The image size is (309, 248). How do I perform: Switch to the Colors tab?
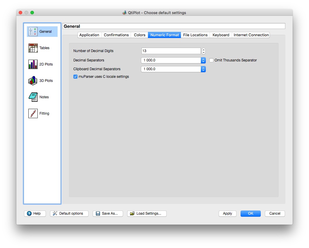point(139,35)
